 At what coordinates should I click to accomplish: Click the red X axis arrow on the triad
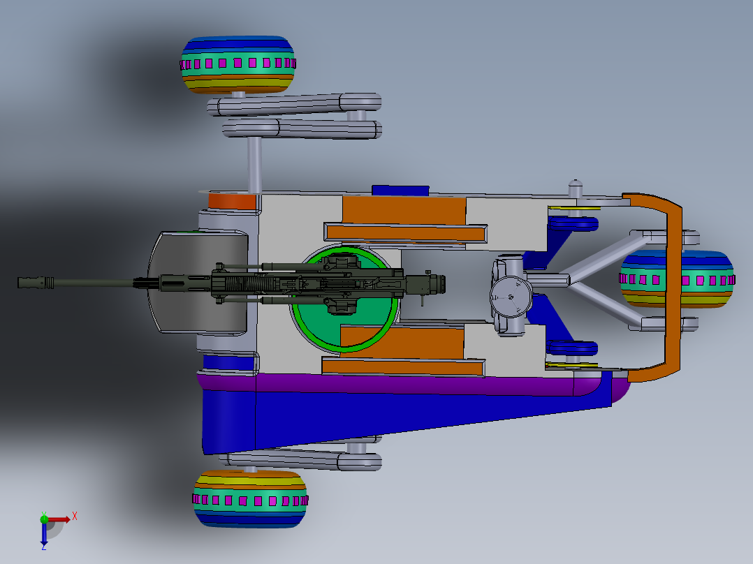coord(61,519)
